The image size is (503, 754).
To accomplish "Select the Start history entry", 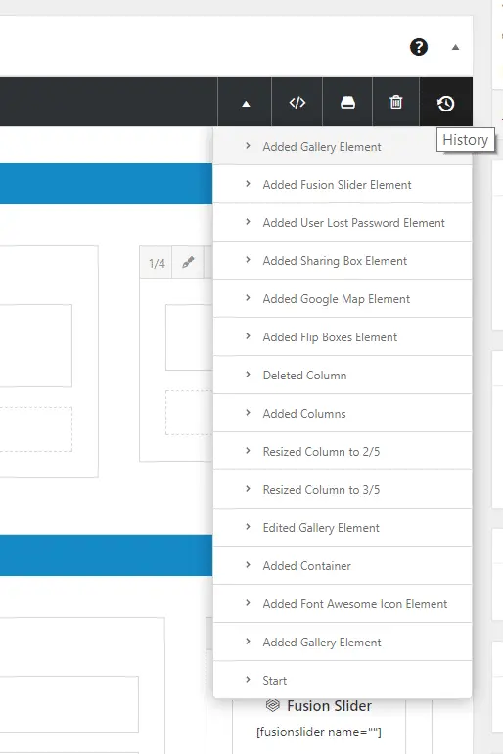I will 343,680.
